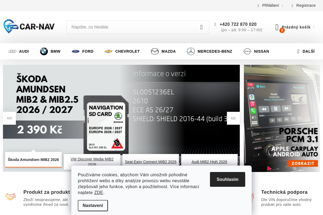The height and width of the screenshot is (215, 323).
Task: Click the handshake icon by Produkt za produkt
Action: click(10, 196)
